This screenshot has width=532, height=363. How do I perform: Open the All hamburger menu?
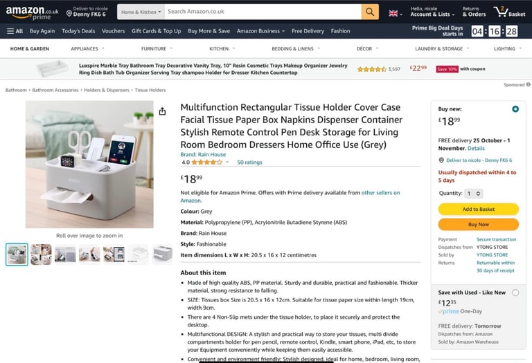click(15, 31)
